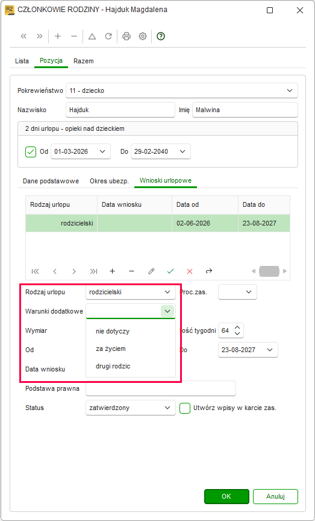Screen dimensions: 315x521
Task: Refresh data with circular arrow icon
Action: tap(108, 37)
